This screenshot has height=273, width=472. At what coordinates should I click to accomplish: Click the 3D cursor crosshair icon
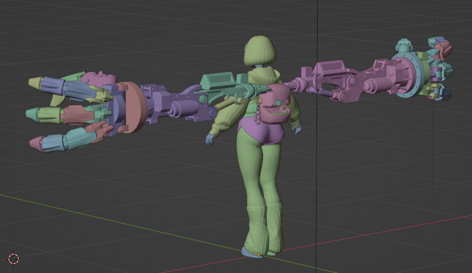(x=13, y=259)
